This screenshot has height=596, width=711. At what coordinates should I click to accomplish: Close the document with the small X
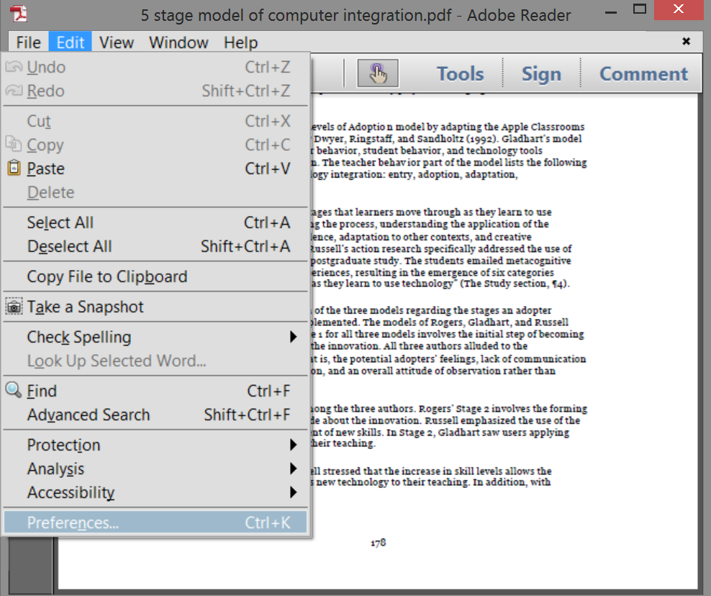[x=686, y=41]
